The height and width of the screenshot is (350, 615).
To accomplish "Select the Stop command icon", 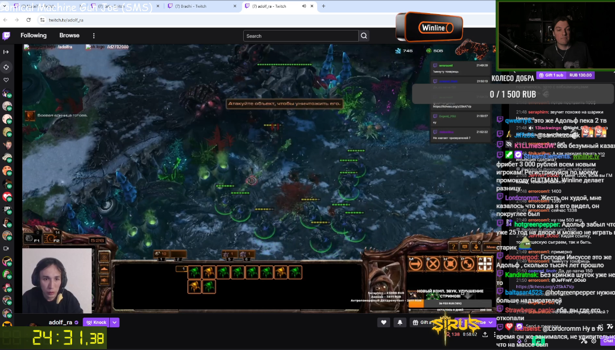I will 433,263.
